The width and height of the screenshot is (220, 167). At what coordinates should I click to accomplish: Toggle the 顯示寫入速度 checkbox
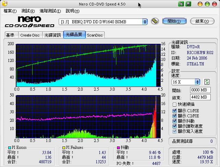click(174, 131)
